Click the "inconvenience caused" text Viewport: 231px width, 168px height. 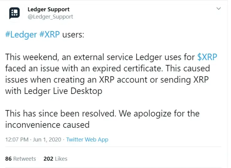[x=47, y=125]
